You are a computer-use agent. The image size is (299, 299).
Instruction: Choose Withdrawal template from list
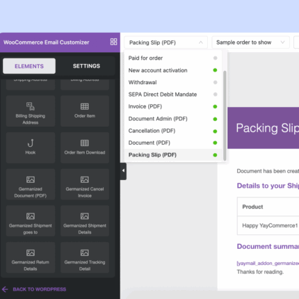coord(172,82)
